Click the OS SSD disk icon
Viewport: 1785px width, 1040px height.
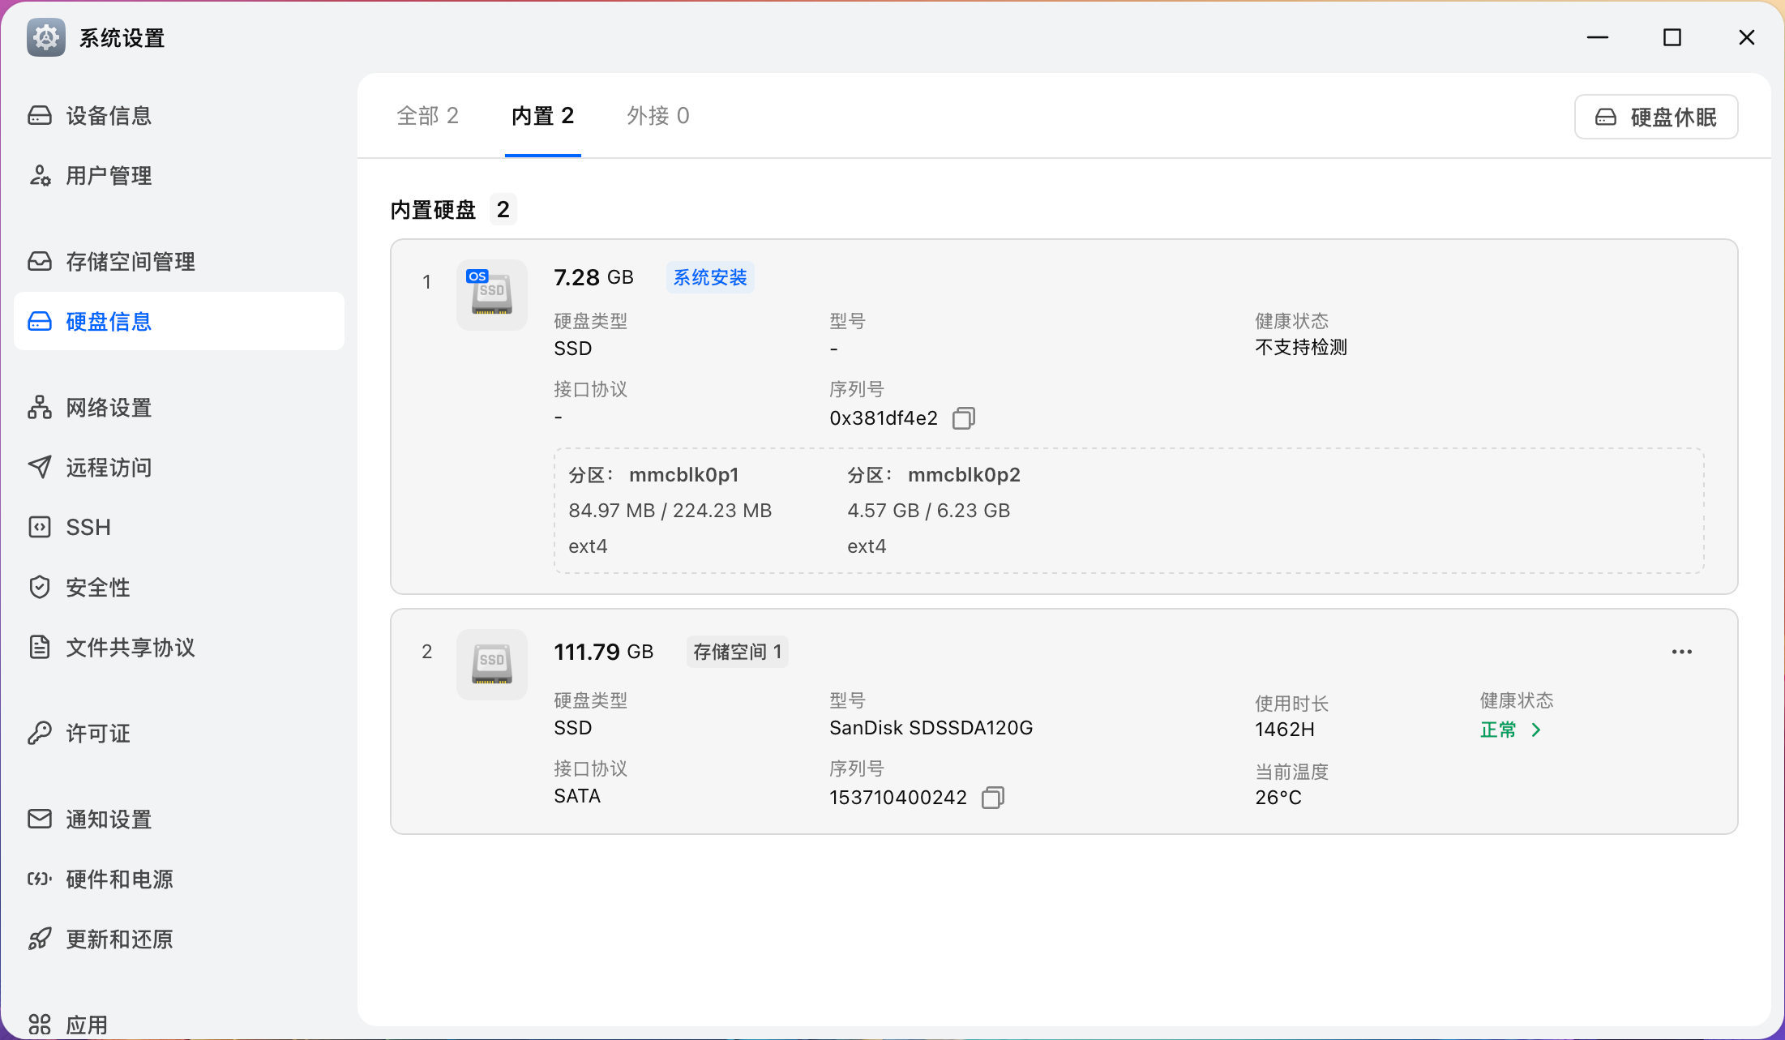(x=491, y=295)
